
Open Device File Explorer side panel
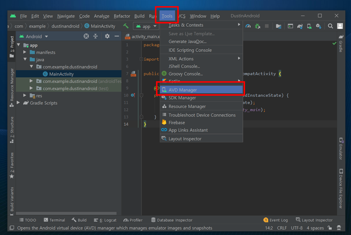click(341, 188)
